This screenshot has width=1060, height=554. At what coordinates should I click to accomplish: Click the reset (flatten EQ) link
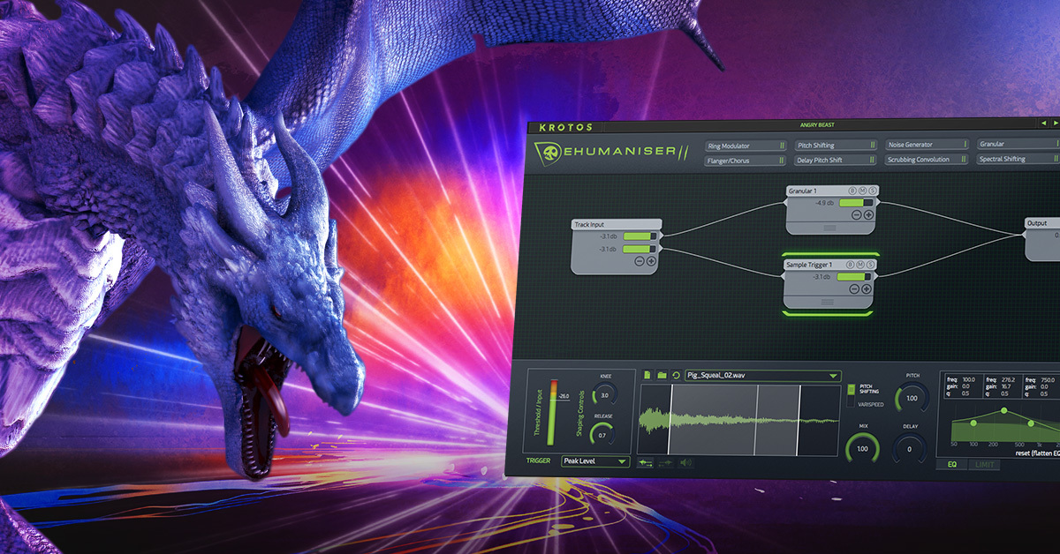1036,453
